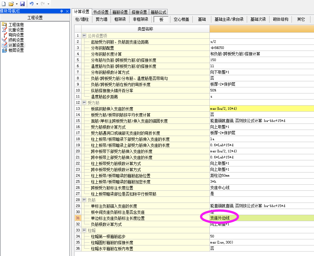Click the 向下取整+1 value in row 7
The width and height of the screenshot is (314, 256).
(x=262, y=72)
